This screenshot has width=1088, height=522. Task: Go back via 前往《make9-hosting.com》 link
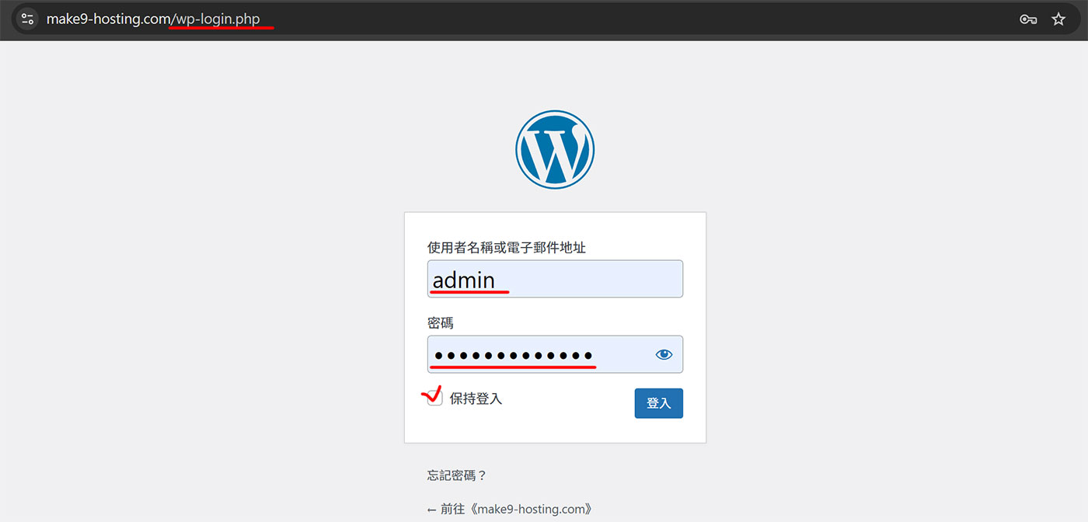click(x=511, y=510)
